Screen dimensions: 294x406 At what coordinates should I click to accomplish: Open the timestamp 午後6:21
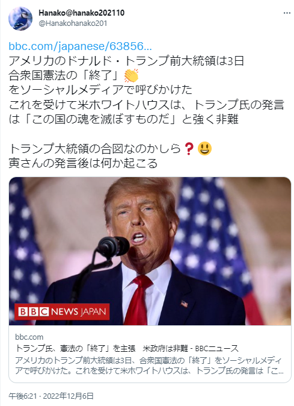22,396
